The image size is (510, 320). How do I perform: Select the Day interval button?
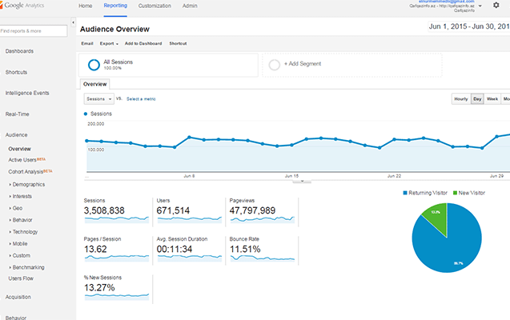477,98
